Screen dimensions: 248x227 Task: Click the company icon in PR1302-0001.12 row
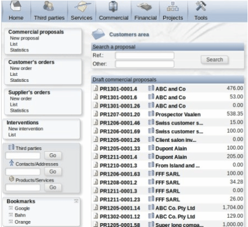pyautogui.click(x=151, y=216)
